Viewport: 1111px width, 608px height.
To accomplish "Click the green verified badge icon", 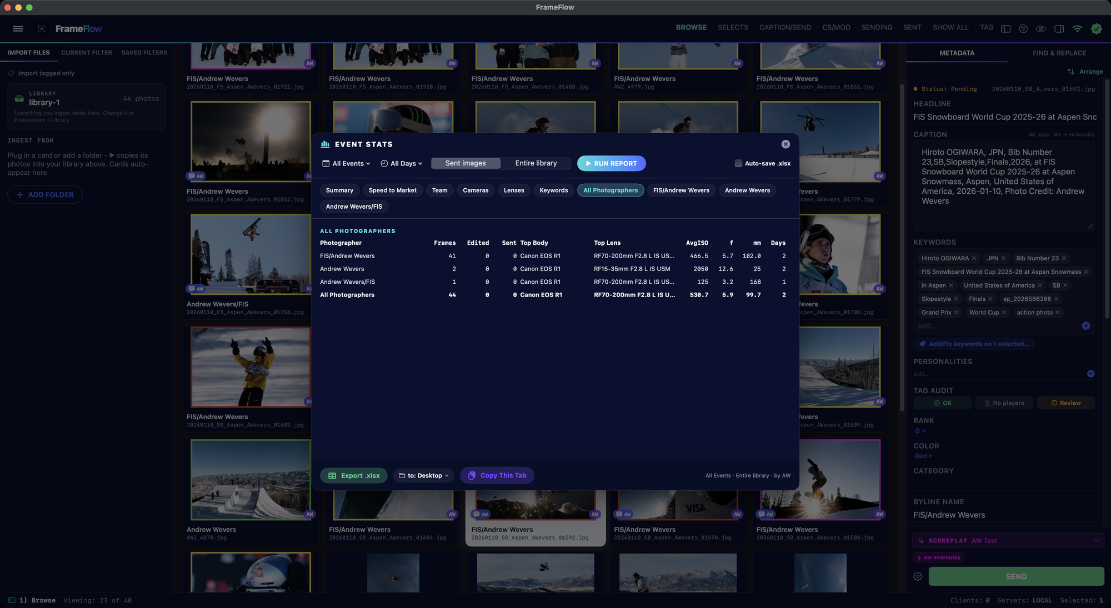I will tap(1096, 29).
